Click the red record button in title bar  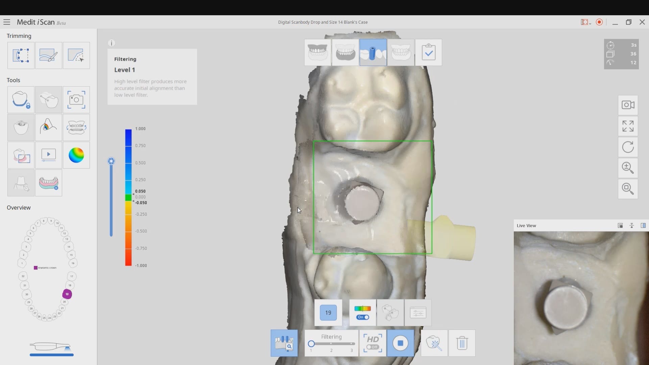[x=599, y=22]
